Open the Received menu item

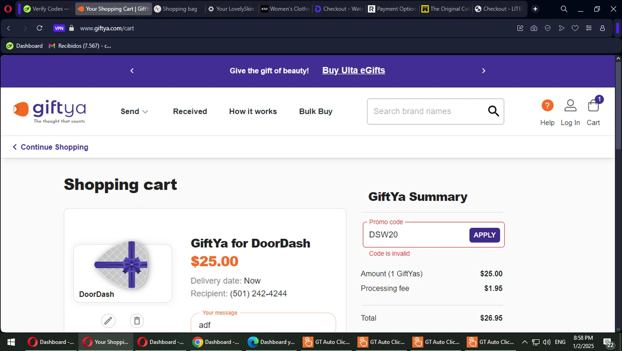click(x=190, y=111)
